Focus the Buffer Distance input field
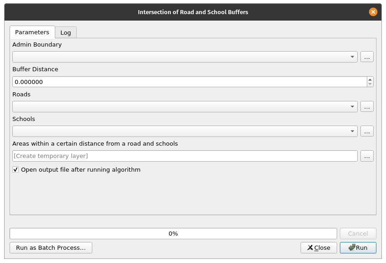The image size is (386, 263). pyautogui.click(x=190, y=82)
